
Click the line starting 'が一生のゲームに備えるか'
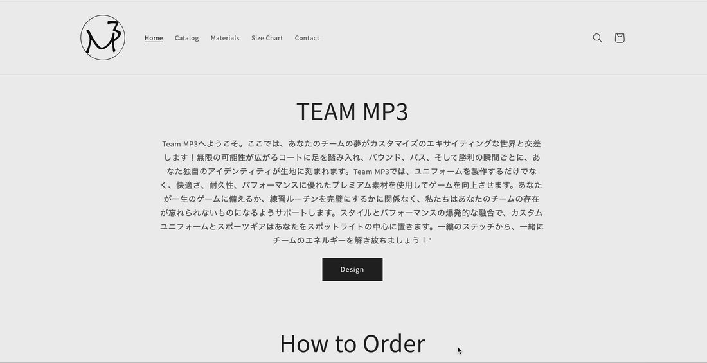click(352, 199)
